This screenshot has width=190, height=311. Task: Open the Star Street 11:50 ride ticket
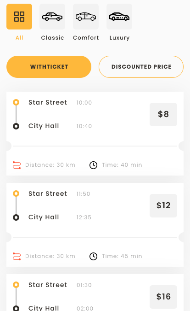(x=95, y=225)
